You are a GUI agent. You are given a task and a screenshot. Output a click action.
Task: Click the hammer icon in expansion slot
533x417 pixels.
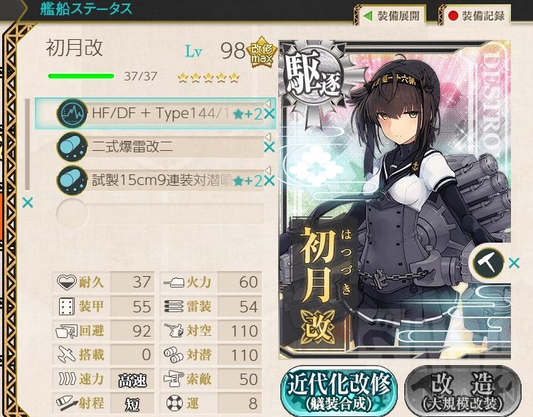pyautogui.click(x=487, y=263)
